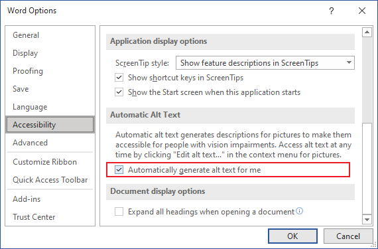
Task: Click the OK button
Action: click(292, 236)
